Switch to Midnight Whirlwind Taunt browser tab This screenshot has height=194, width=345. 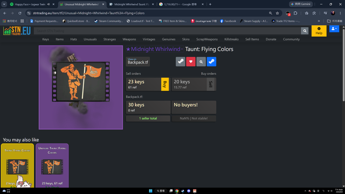[x=132, y=4]
